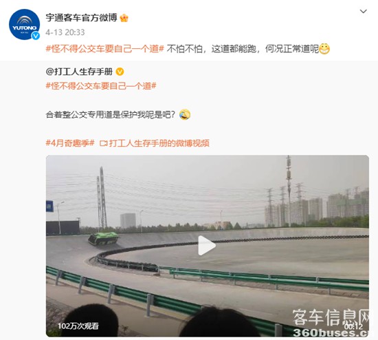Play the embedded bus video
The height and width of the screenshot is (340, 378).
207,246
